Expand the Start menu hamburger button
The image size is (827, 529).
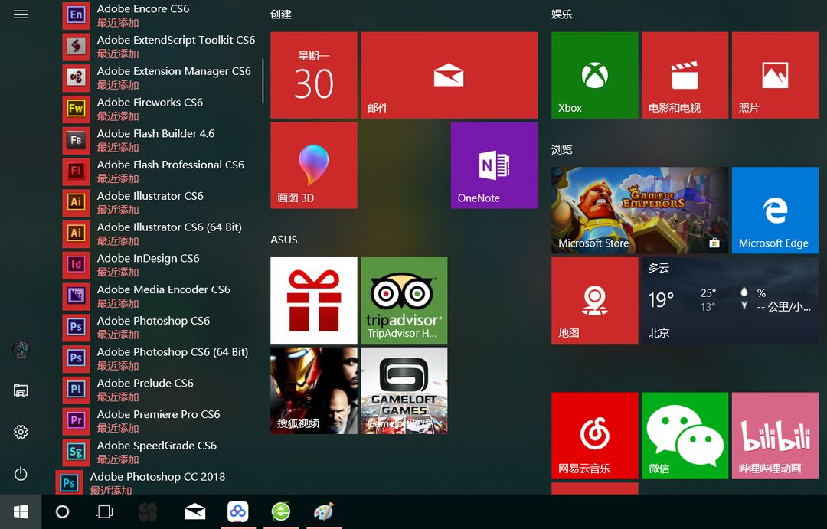[x=21, y=15]
